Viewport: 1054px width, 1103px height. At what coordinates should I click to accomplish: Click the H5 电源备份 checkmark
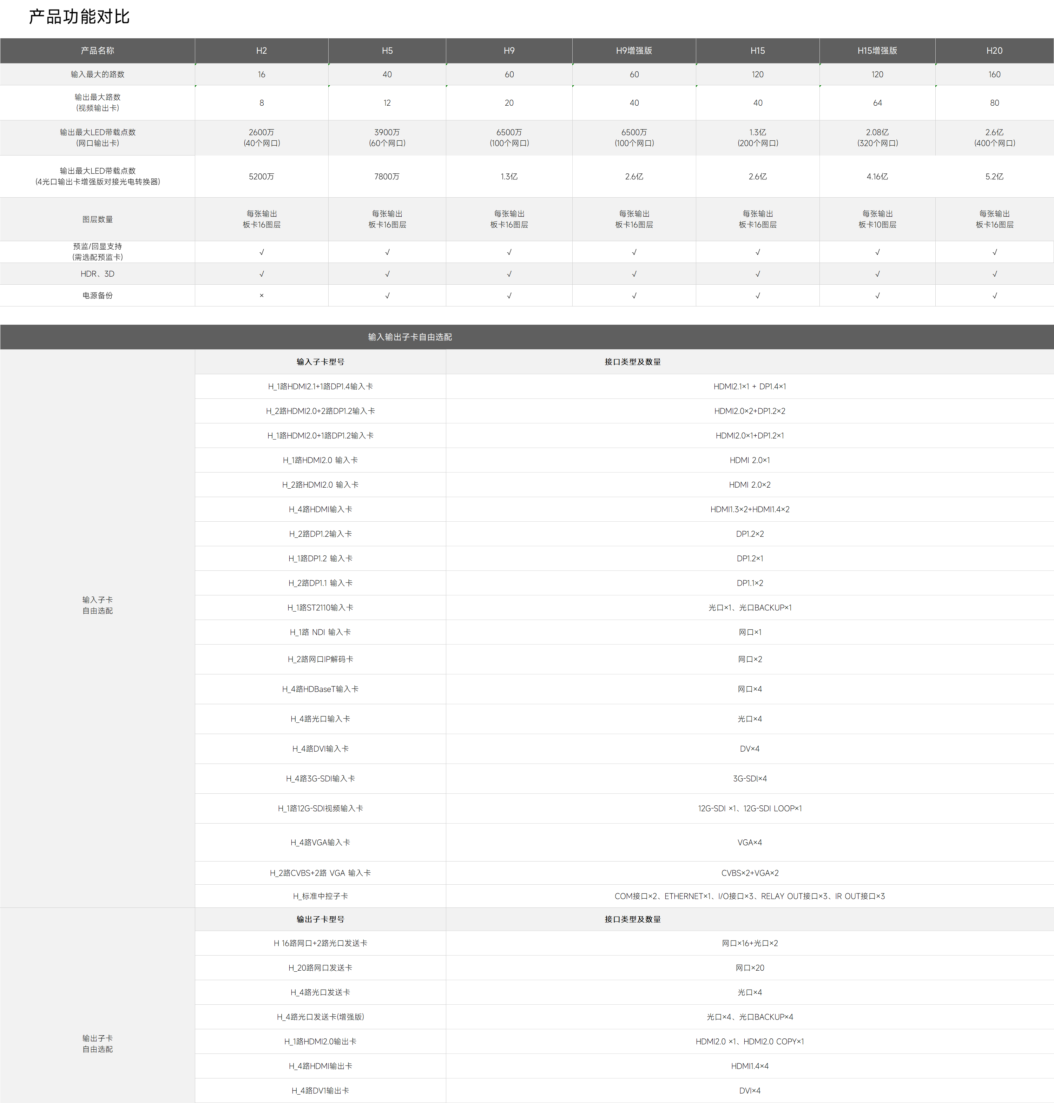387,295
